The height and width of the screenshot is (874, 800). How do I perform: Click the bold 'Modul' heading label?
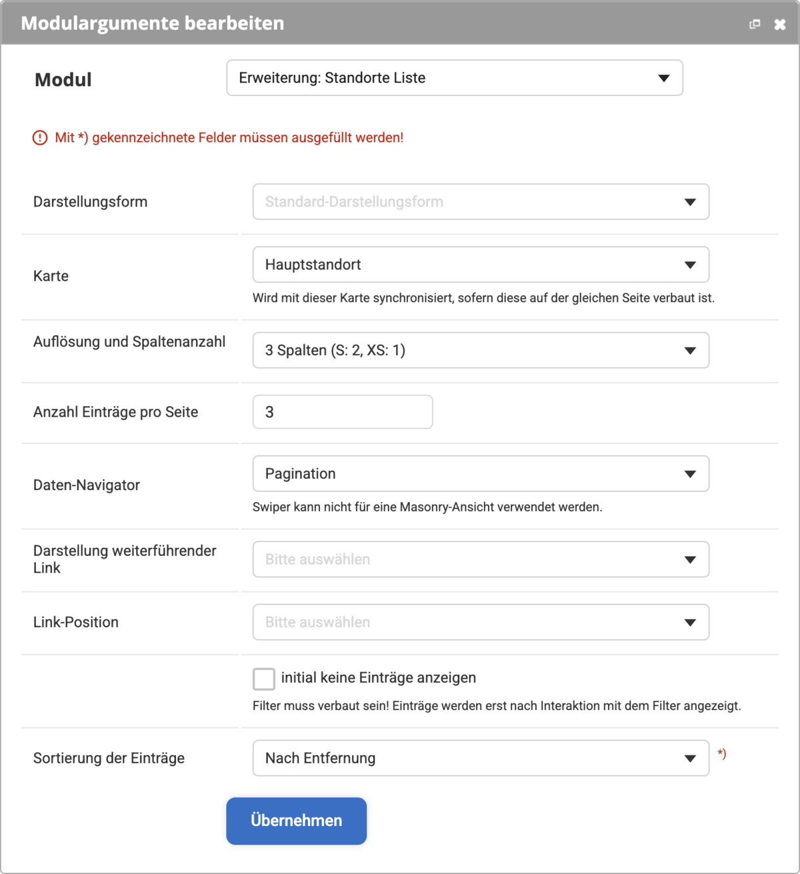coord(63,80)
